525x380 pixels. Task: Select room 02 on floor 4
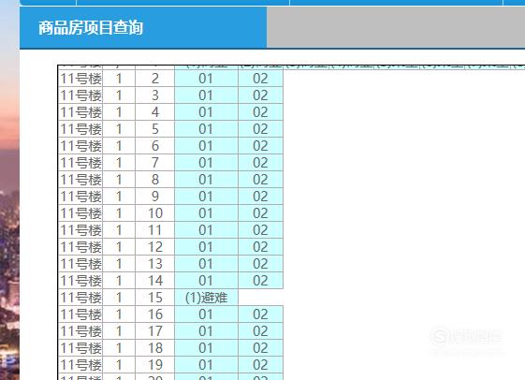click(260, 112)
